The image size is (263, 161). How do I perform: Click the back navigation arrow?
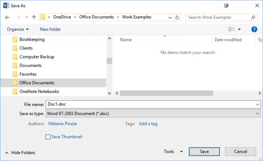point(8,18)
